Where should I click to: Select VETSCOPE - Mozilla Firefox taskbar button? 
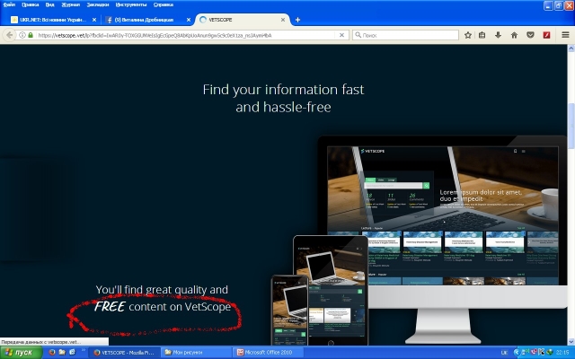[x=125, y=353]
